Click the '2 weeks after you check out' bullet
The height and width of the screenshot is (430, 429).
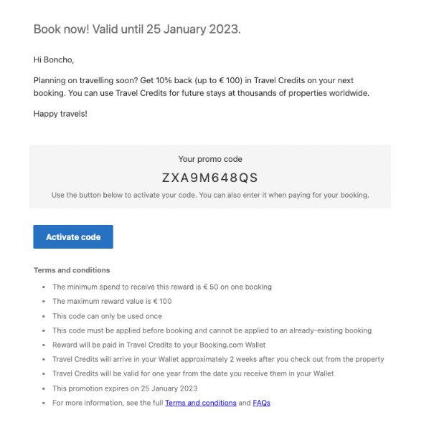point(218,359)
